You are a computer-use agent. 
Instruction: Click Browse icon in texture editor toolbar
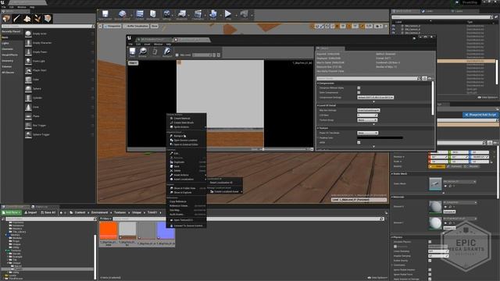coord(143,52)
